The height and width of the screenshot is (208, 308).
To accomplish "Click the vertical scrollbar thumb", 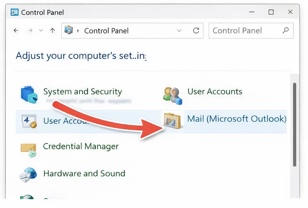I will click(x=294, y=124).
